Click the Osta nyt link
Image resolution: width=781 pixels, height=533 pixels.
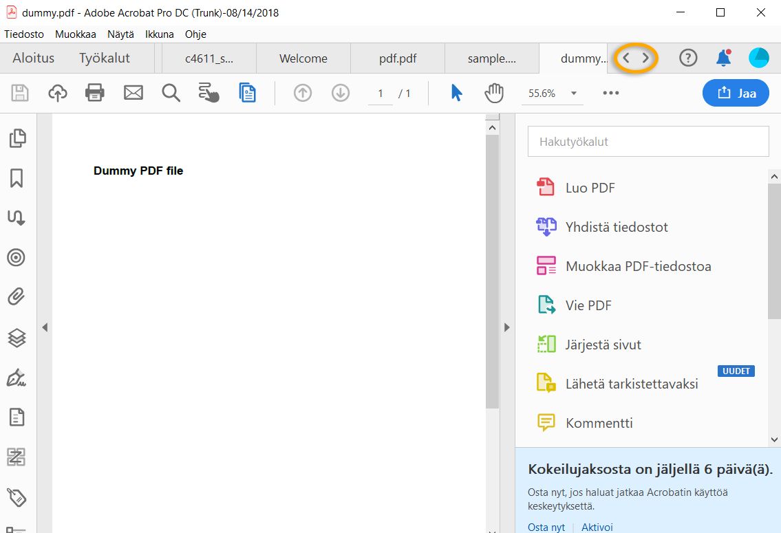coord(546,526)
